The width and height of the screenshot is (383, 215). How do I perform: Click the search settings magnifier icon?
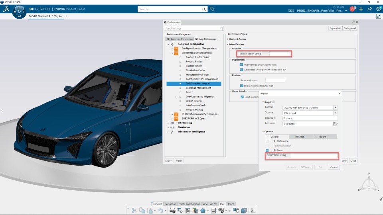point(221,29)
